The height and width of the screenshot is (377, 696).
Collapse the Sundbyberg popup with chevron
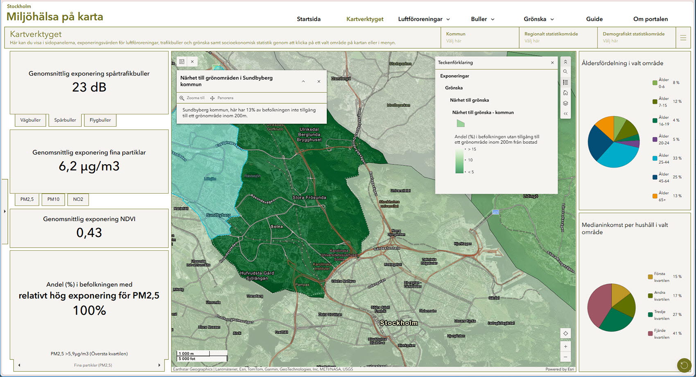coord(303,81)
